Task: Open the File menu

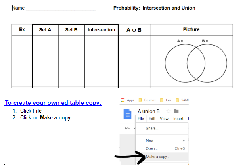Action: coord(141,119)
